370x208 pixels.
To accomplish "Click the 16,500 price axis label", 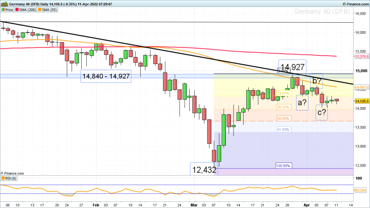I will (x=360, y=14).
